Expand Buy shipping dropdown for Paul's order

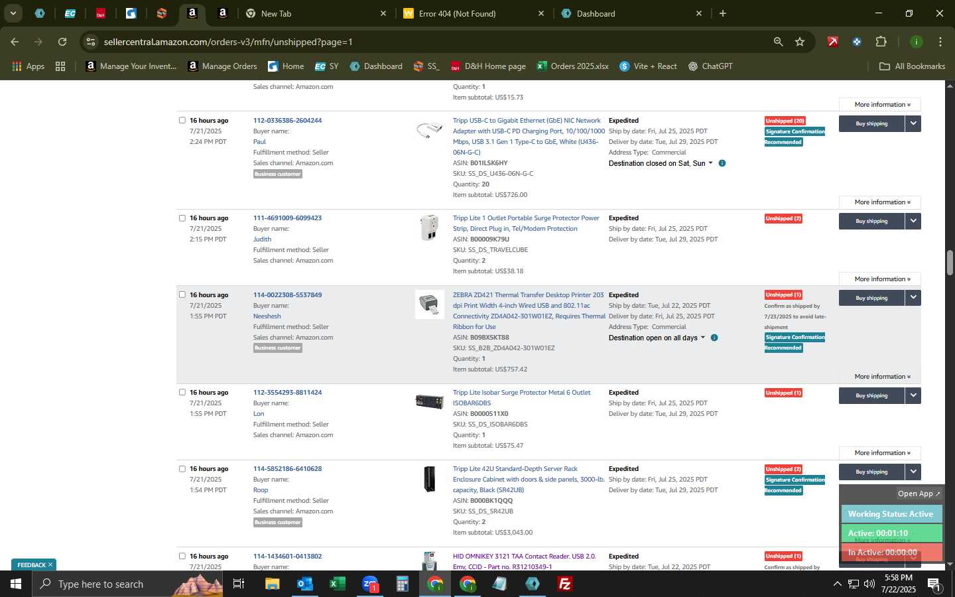[913, 123]
